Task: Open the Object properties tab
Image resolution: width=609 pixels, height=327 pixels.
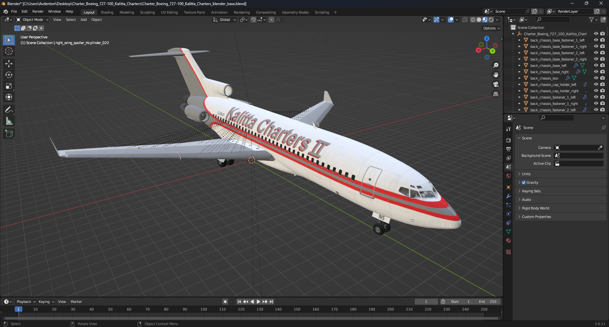Action: (508, 187)
